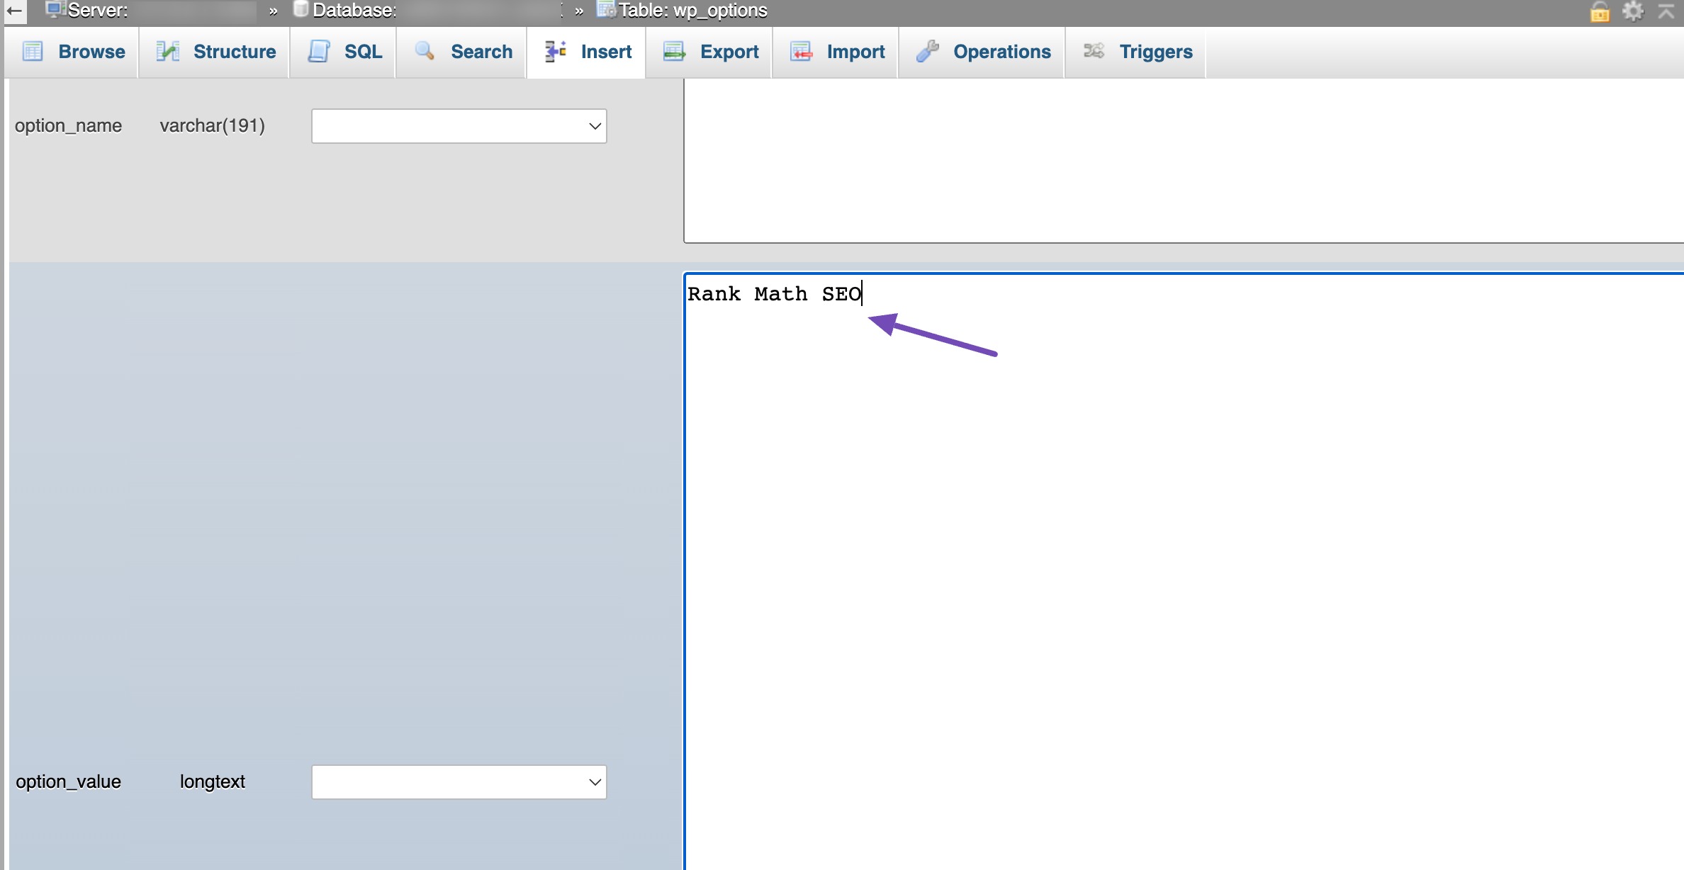Select the Browse tab

72,50
